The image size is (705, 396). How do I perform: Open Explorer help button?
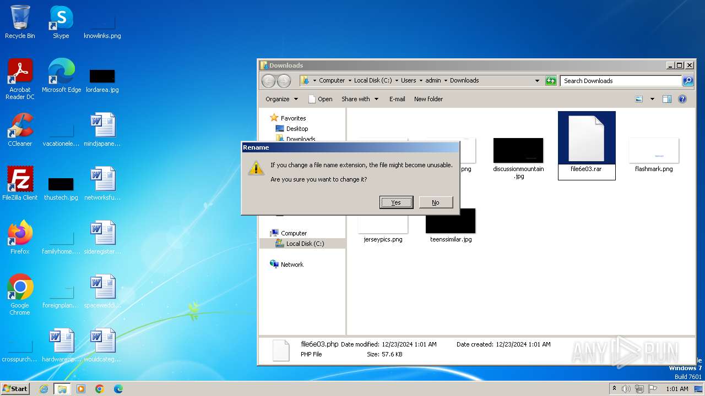(x=682, y=99)
